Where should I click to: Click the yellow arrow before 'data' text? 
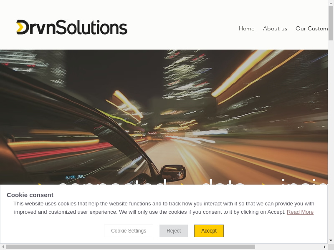coord(182,184)
